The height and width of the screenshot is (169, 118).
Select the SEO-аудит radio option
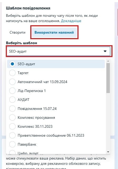[x=12, y=64]
